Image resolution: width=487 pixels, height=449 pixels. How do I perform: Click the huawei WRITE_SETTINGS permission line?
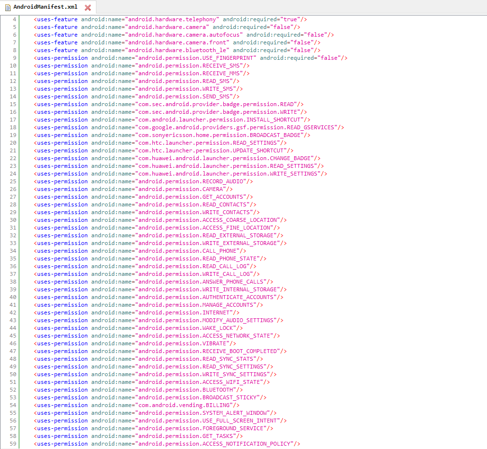click(x=180, y=174)
